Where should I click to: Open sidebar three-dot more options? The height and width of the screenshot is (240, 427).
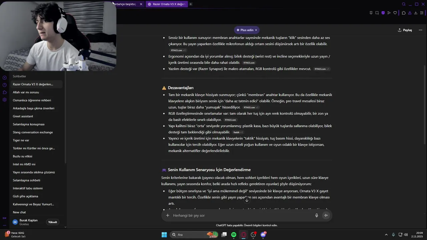tap(5, 225)
